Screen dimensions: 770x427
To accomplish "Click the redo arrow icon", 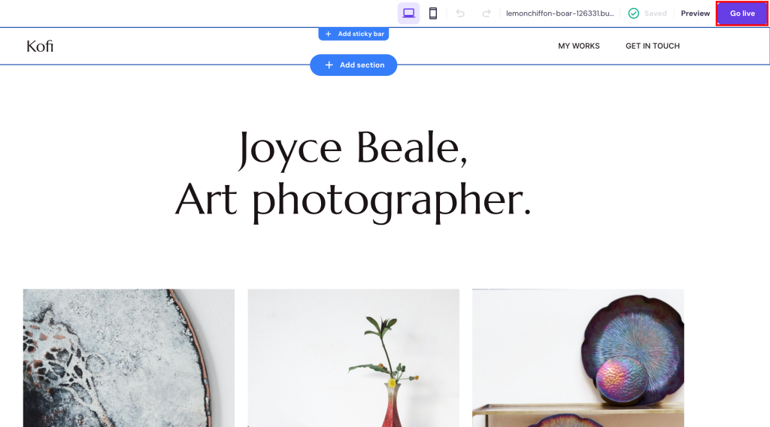I will (487, 14).
